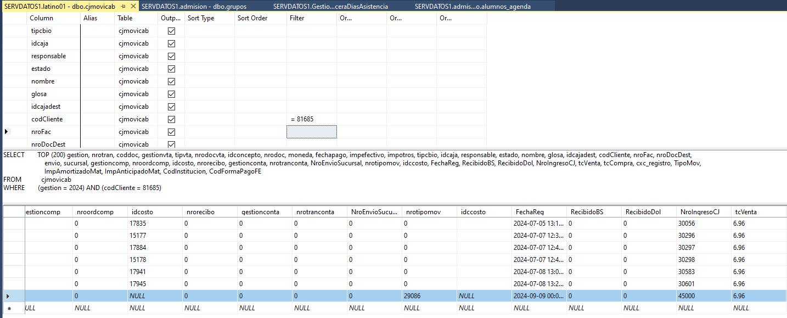Select the latino01 dbo.cjmovicab tab

[x=60, y=6]
